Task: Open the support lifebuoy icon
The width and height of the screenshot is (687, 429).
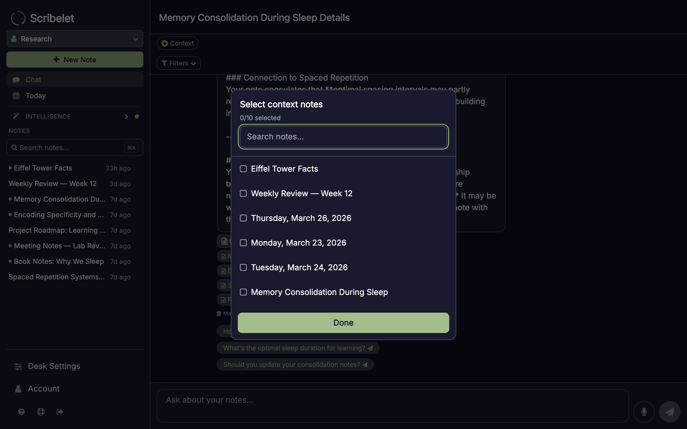Action: tap(41, 412)
